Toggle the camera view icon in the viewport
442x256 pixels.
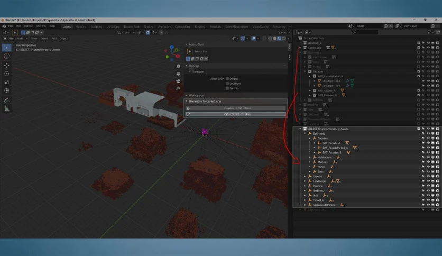tap(178, 81)
